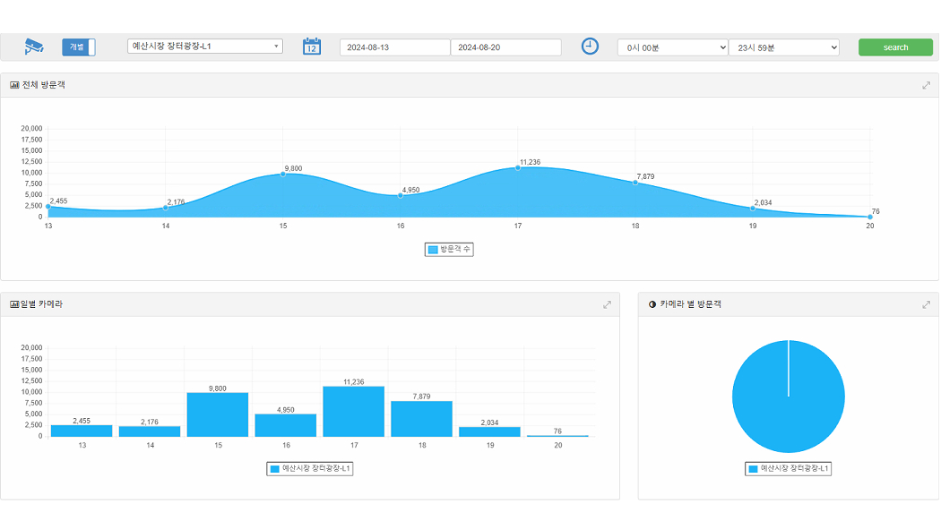Toggle the 예산시장 장터광장-L1 legend under bar chart
Viewport: 941px width, 529px height.
click(310, 468)
